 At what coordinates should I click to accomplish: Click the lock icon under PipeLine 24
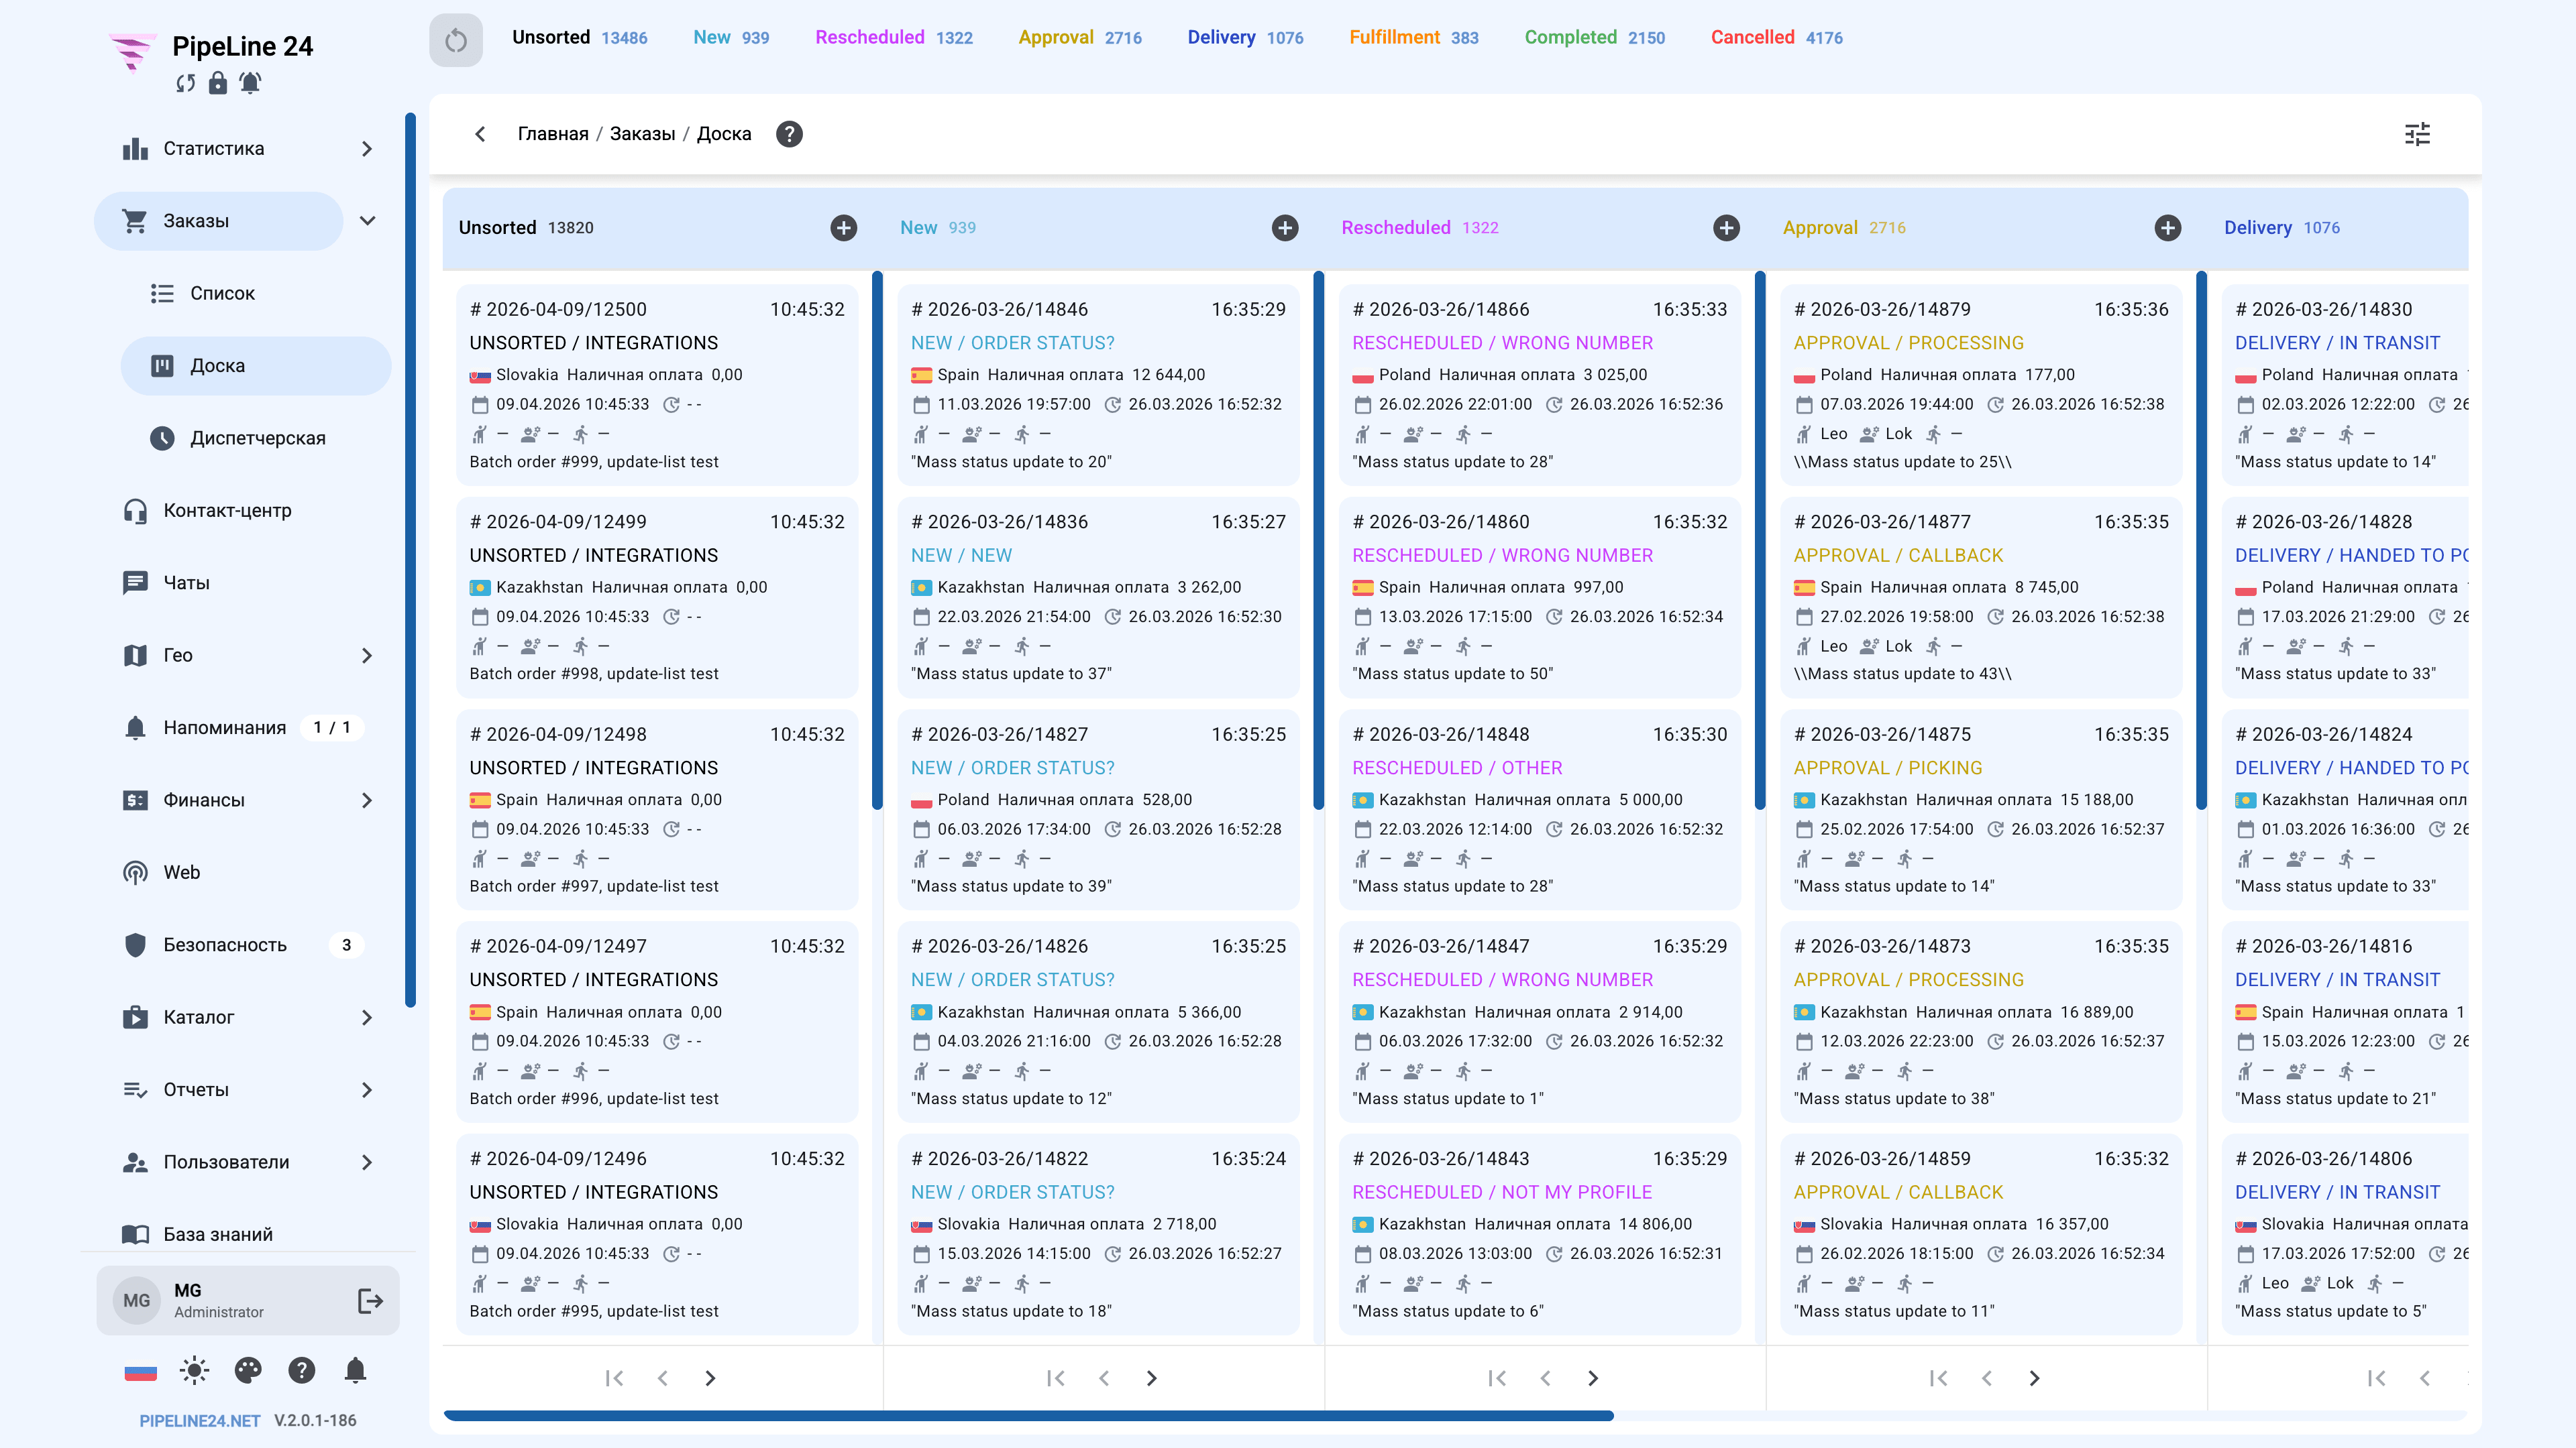click(217, 83)
